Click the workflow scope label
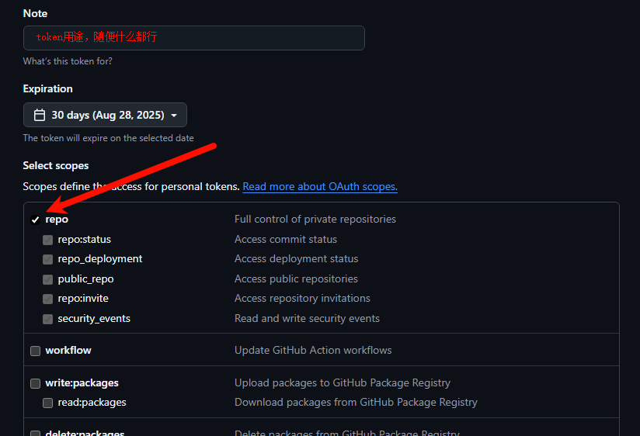Image resolution: width=640 pixels, height=436 pixels. [68, 351]
